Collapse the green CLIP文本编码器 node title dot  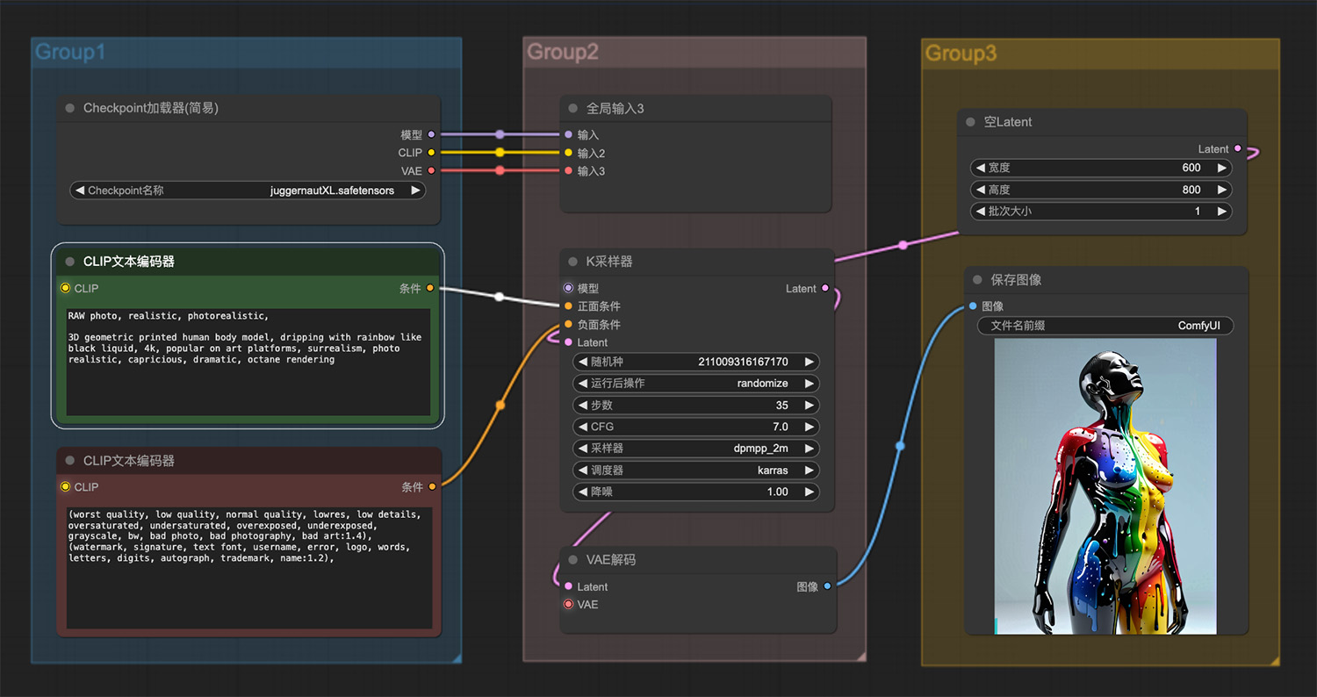coord(70,262)
